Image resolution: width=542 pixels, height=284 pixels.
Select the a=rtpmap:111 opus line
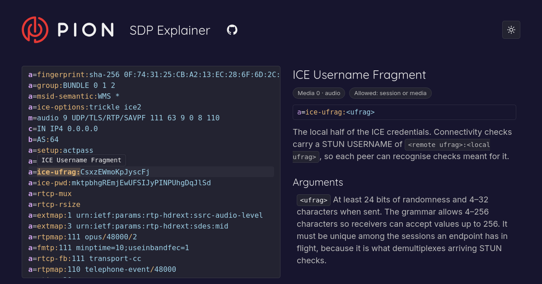(x=82, y=237)
